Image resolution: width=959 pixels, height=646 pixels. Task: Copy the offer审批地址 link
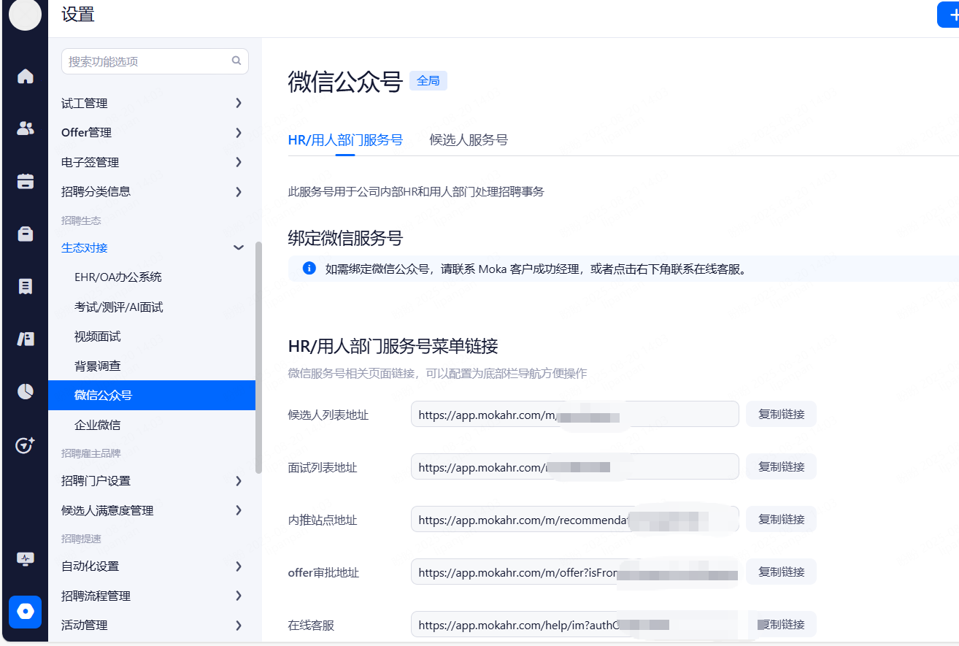pyautogui.click(x=781, y=572)
